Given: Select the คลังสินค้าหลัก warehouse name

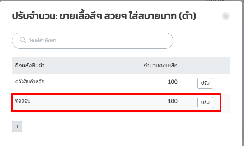Looking at the screenshot, I should coord(30,82).
